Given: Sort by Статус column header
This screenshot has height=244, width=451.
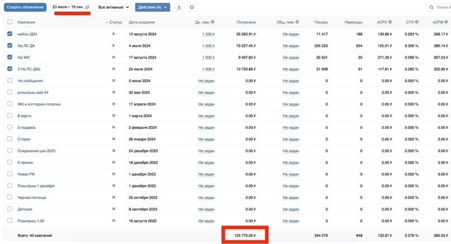Looking at the screenshot, I should pos(115,22).
